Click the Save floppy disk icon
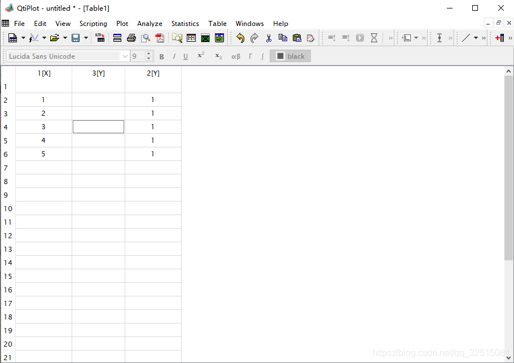The width and height of the screenshot is (514, 363). 76,38
